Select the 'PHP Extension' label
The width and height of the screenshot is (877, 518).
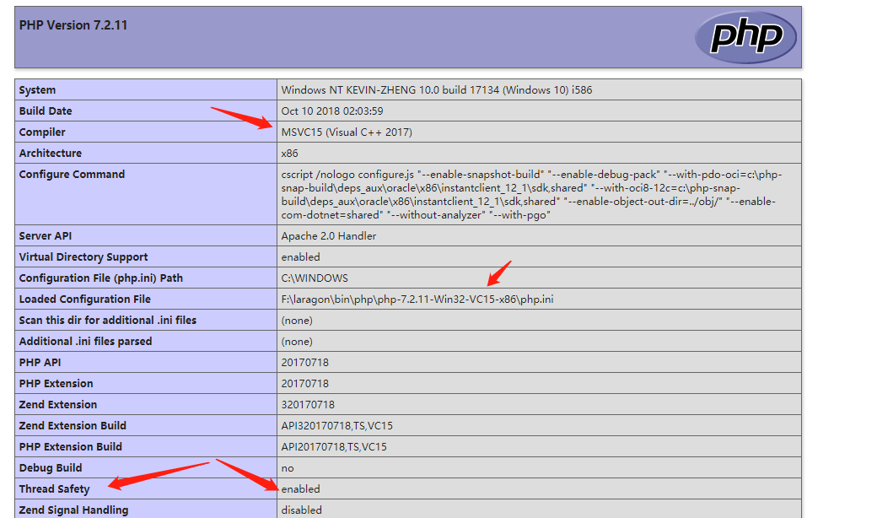(x=56, y=384)
